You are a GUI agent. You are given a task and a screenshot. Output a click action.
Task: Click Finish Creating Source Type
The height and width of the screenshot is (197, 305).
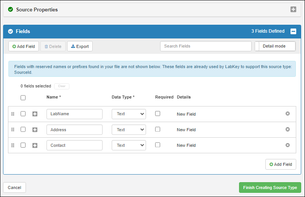point(270,187)
